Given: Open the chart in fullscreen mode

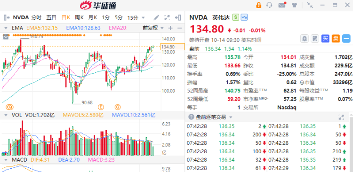Looking at the screenshot, I should pyautogui.click(x=167, y=17).
